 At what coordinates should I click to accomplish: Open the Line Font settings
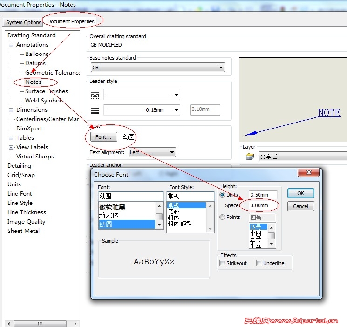[x=20, y=194]
